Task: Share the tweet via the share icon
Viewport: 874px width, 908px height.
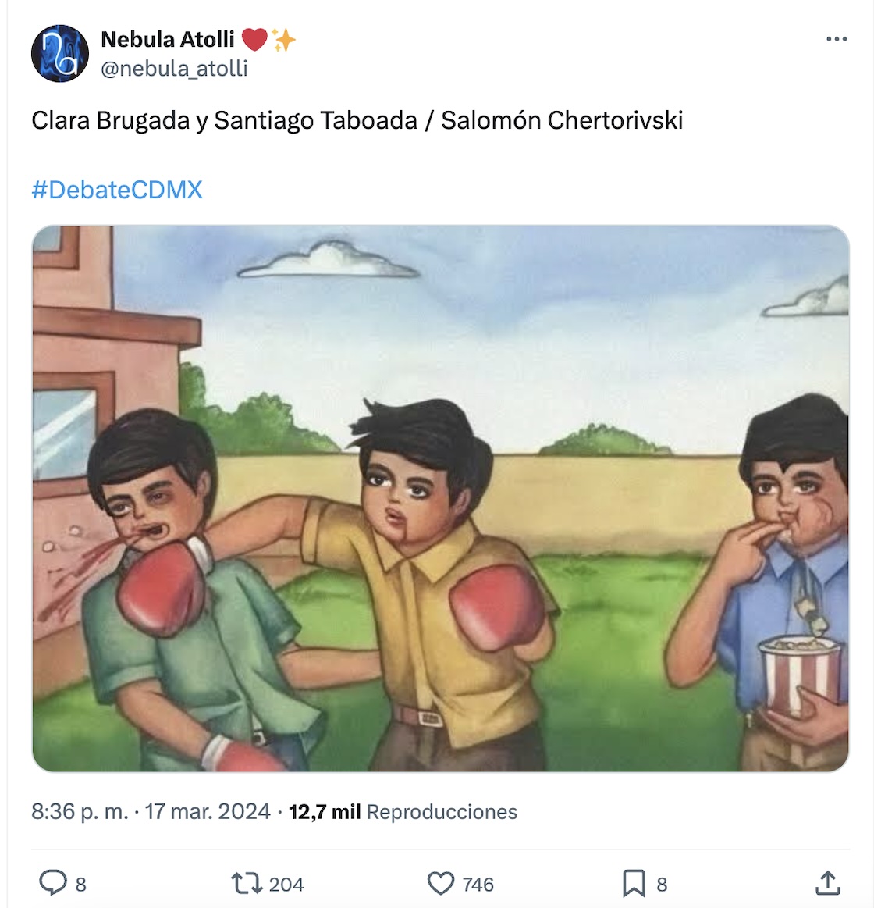Action: tap(827, 883)
